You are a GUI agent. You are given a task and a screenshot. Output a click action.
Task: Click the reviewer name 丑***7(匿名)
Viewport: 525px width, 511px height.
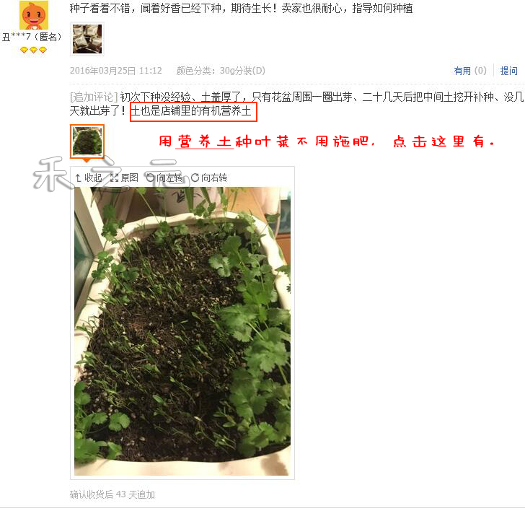tap(32, 37)
